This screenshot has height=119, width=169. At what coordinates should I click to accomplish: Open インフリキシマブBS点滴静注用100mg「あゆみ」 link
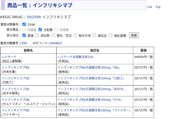91,89
